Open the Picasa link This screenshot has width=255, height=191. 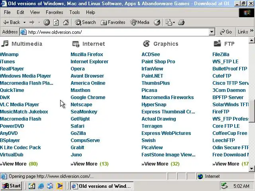coord(149,90)
